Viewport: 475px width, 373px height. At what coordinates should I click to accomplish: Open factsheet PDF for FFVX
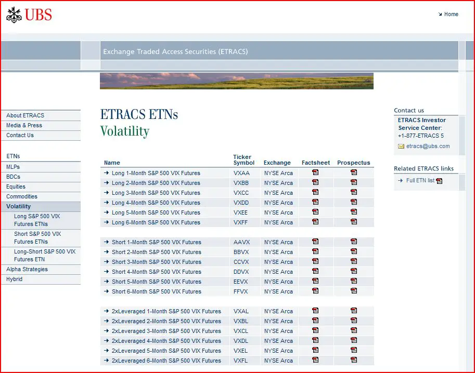[x=315, y=291]
